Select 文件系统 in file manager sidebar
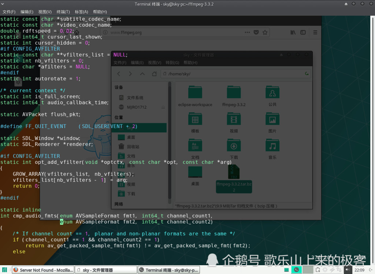The width and height of the screenshot is (375, 274). [131, 98]
